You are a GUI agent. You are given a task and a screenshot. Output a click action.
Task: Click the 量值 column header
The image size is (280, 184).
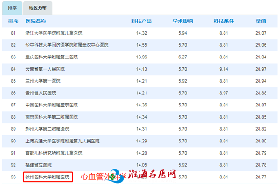tap(261, 21)
